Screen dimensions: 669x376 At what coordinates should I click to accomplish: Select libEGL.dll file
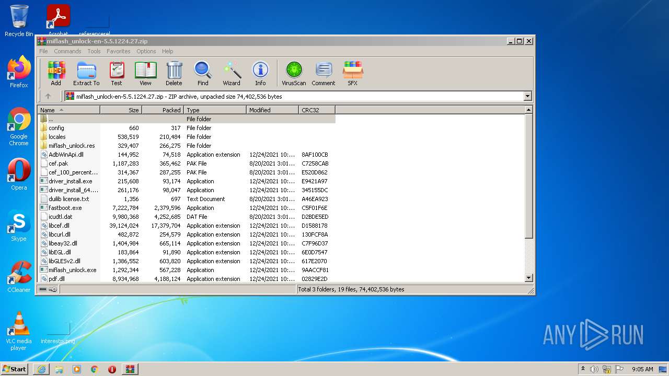click(x=187, y=252)
